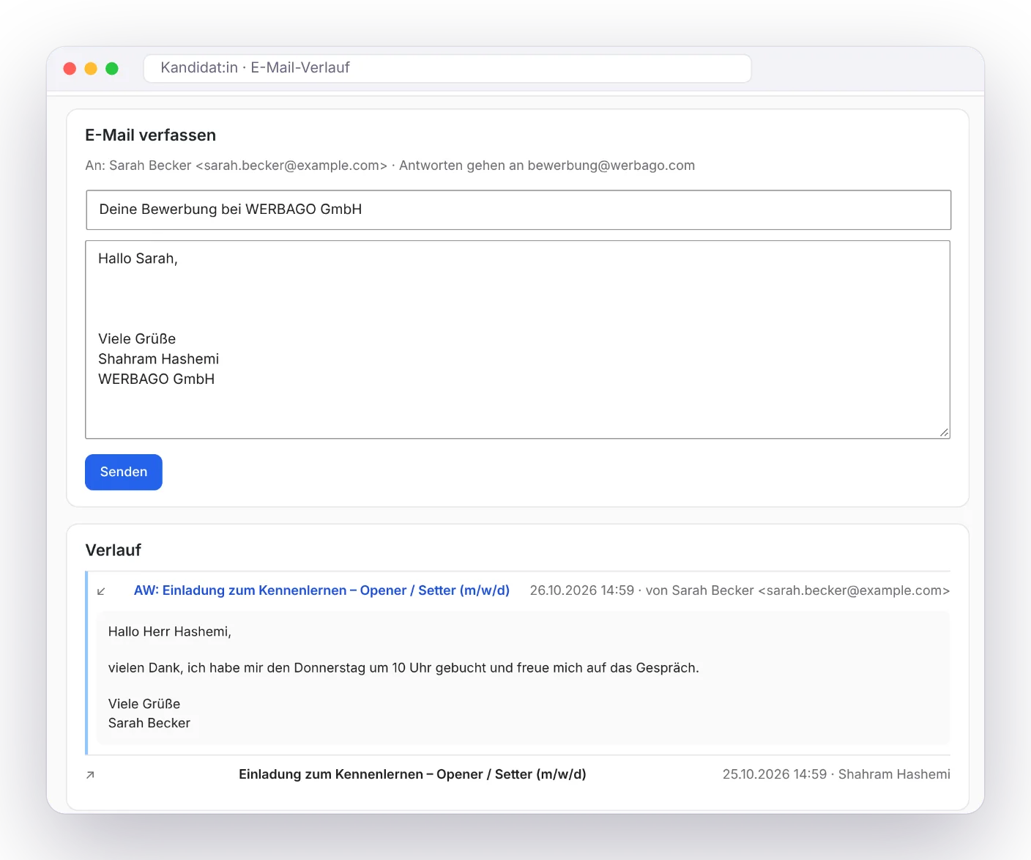The width and height of the screenshot is (1031, 860).
Task: Grab the resize handle of the message text area
Action: [x=944, y=432]
